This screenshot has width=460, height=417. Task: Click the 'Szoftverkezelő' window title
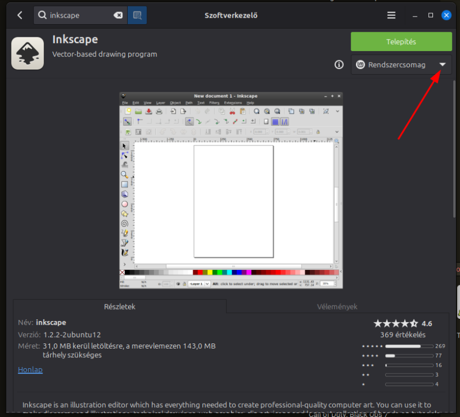[231, 16]
